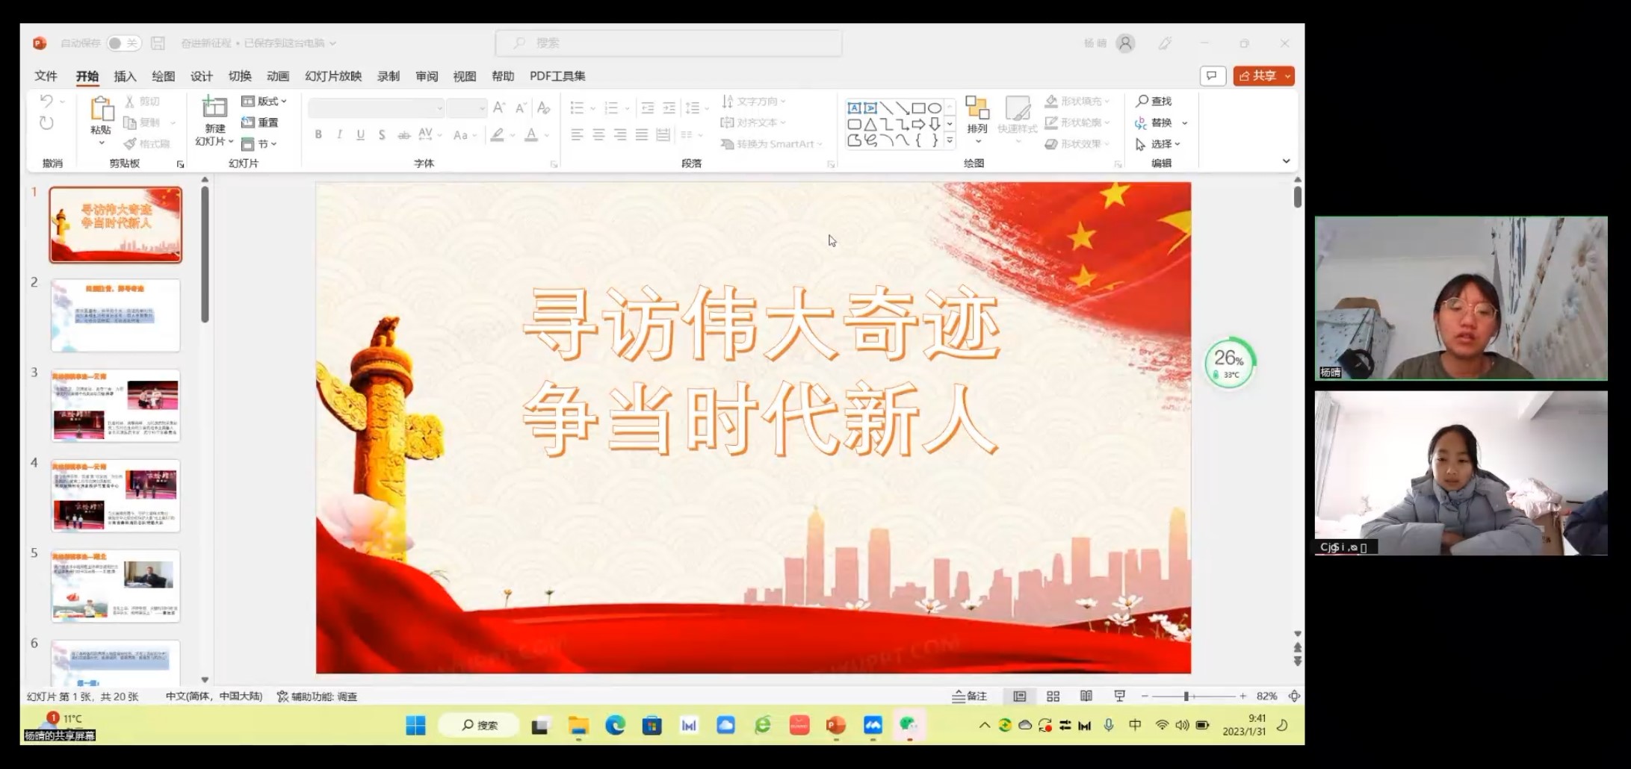This screenshot has height=769, width=1631.
Task: Adjust the zoom slider
Action: point(1186,695)
